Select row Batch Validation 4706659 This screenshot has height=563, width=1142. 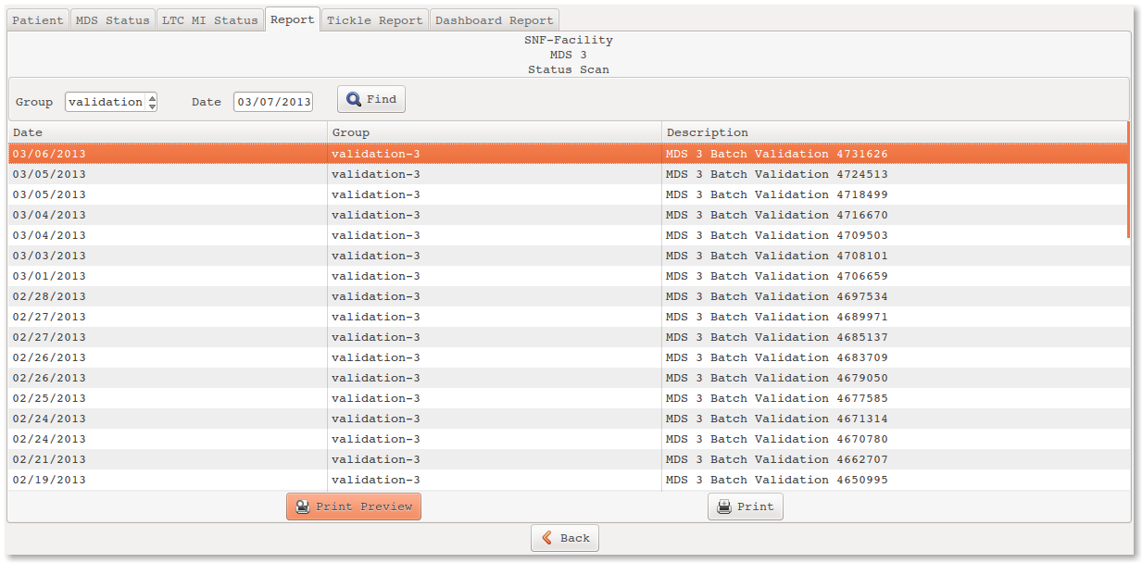[x=568, y=276]
